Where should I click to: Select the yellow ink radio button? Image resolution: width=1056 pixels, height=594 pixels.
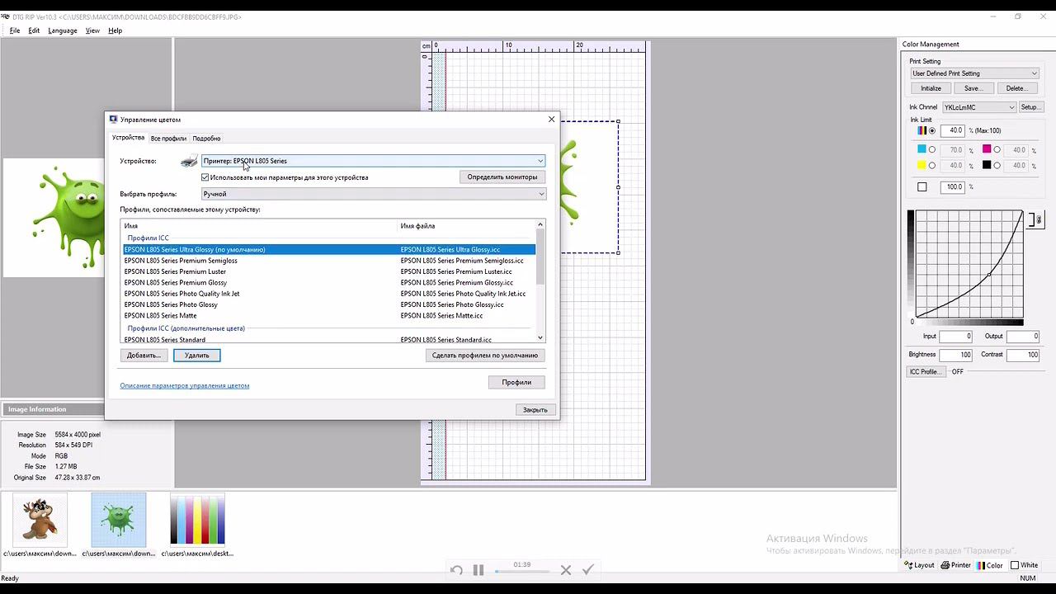click(x=932, y=165)
